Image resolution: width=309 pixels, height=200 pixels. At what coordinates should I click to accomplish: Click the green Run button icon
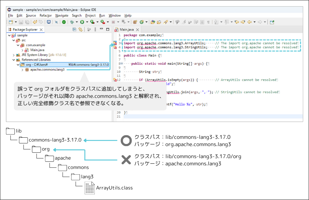pos(82,22)
